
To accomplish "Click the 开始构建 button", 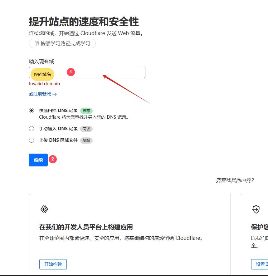I will click(53, 264).
